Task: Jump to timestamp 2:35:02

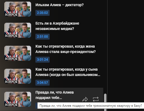Action: (43, 13)
